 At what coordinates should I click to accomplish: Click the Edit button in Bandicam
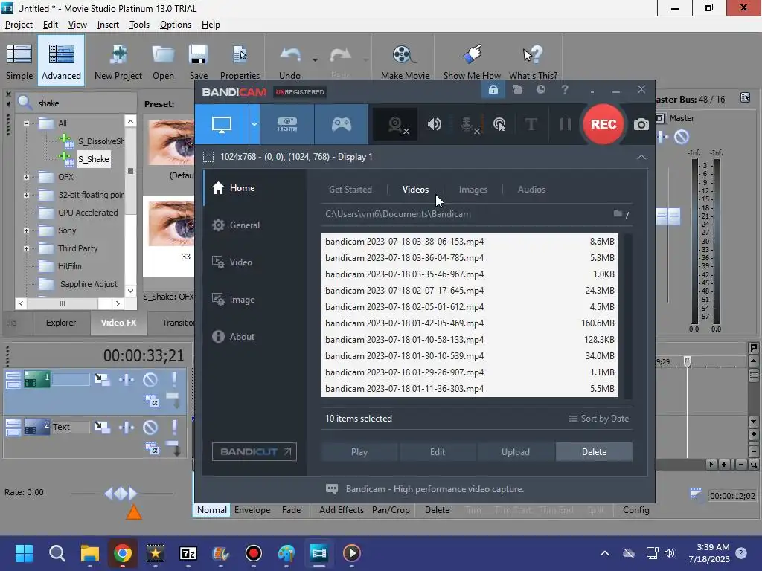[x=438, y=452]
